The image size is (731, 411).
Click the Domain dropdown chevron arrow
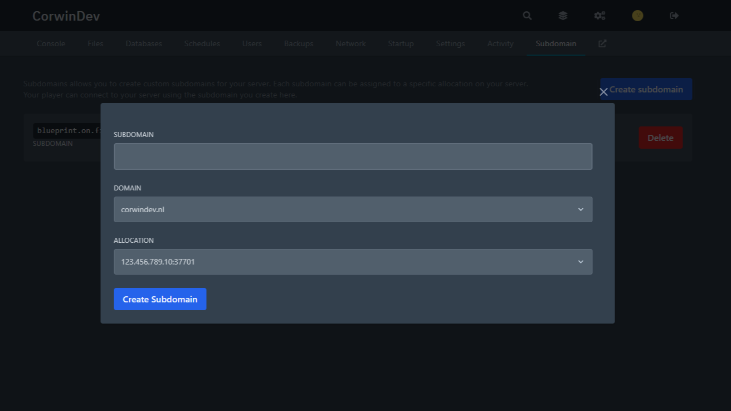point(581,209)
